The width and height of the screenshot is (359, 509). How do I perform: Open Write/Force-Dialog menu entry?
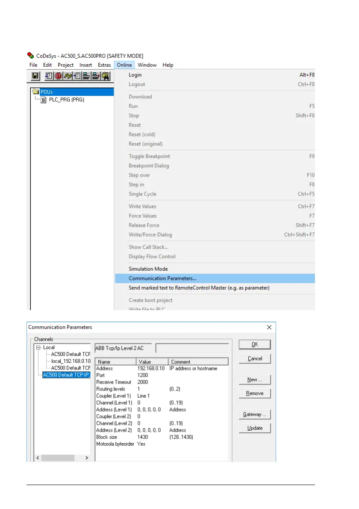[x=215, y=234]
